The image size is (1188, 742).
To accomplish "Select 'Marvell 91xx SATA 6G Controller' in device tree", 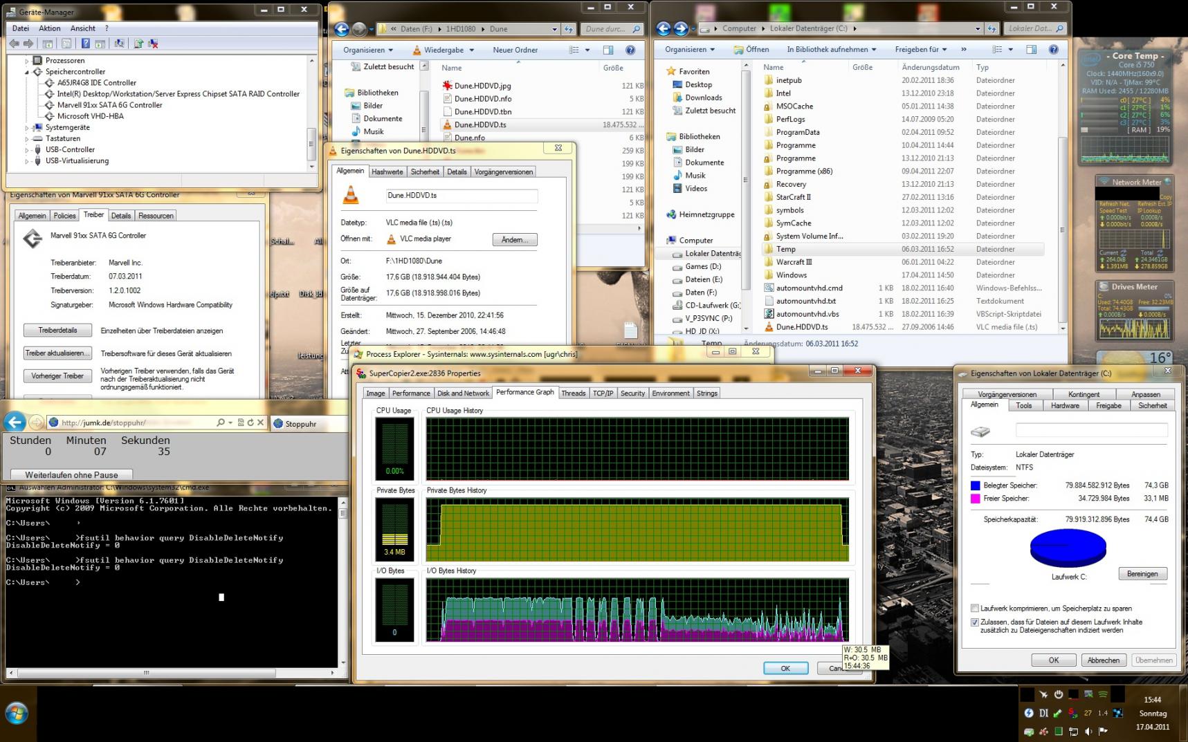I will [110, 105].
